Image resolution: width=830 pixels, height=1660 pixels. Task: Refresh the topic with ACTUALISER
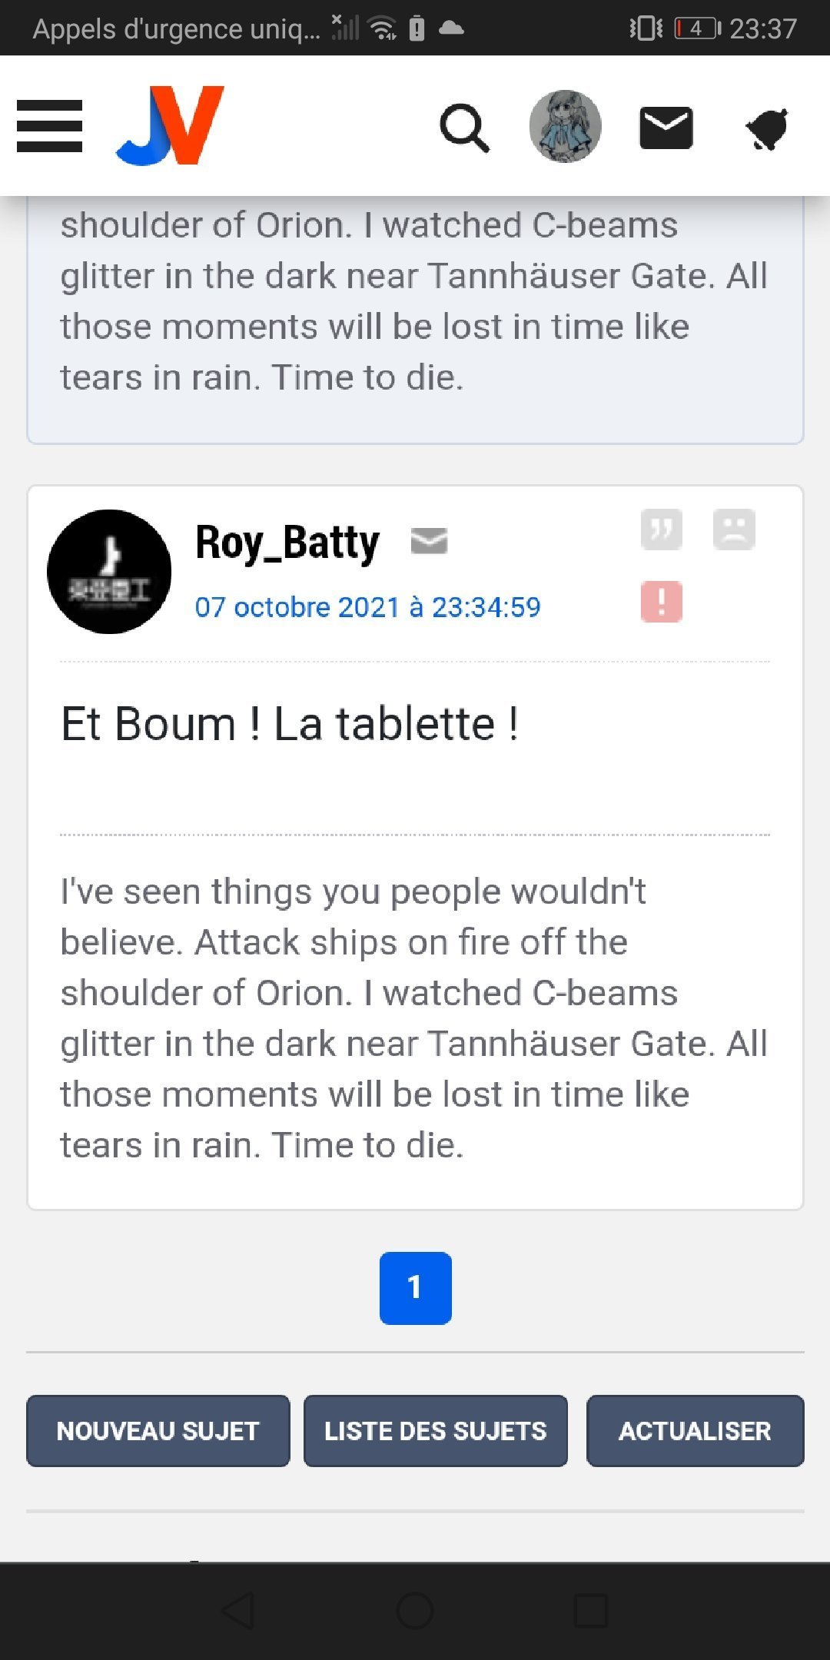coord(695,1431)
